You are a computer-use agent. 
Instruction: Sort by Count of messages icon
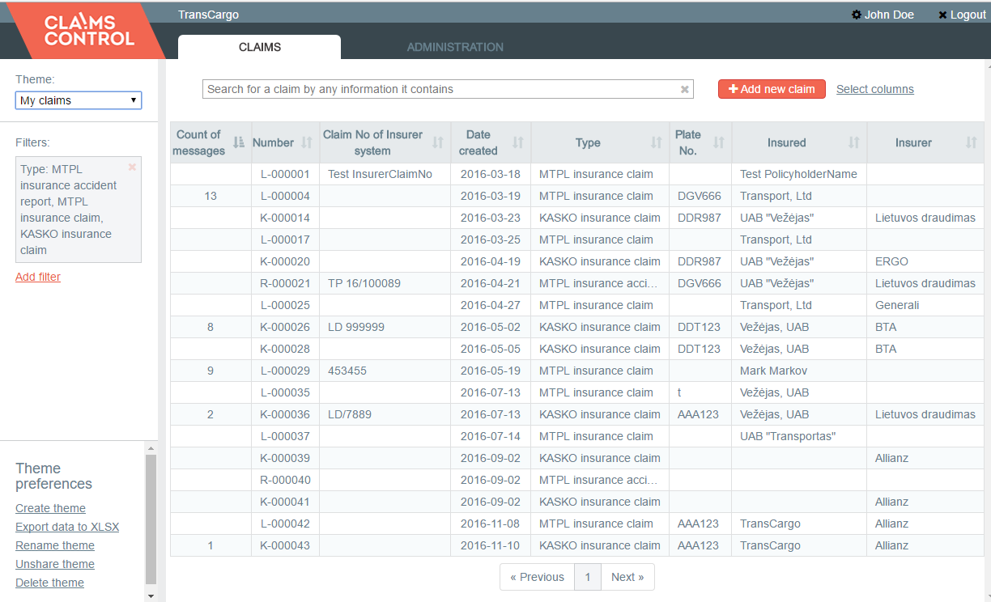pos(239,142)
